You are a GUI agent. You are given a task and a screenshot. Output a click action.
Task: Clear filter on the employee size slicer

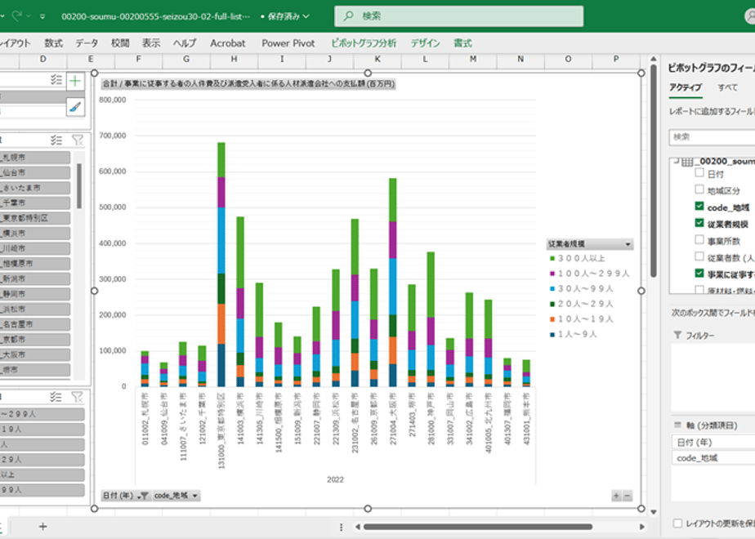78,397
